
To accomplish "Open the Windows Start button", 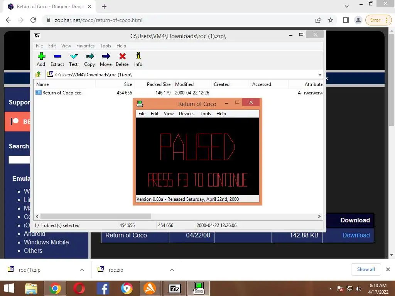I will click(9, 288).
